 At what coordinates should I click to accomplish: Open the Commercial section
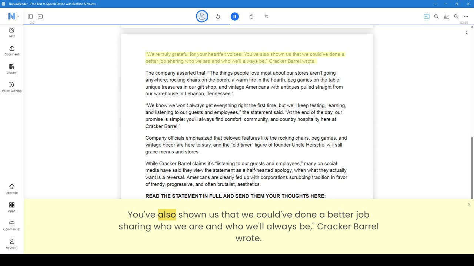point(11,225)
